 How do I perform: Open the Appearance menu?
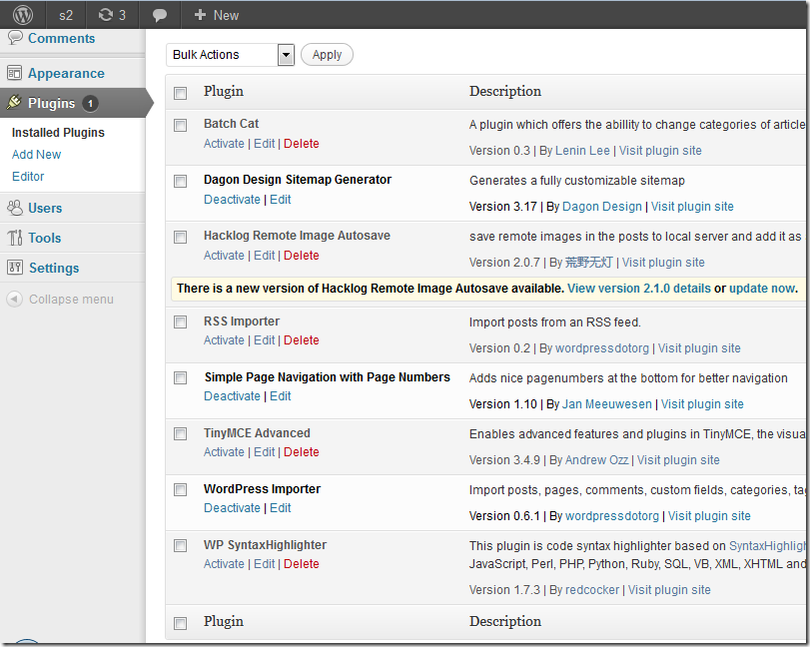(66, 73)
